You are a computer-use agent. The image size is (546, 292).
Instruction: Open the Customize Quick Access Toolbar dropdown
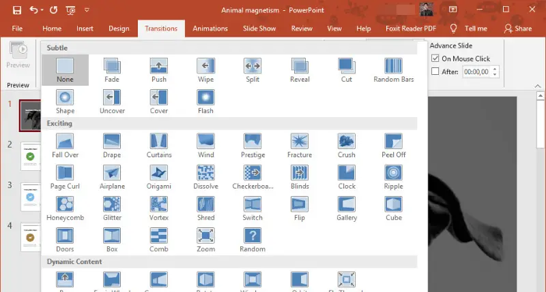click(x=87, y=10)
